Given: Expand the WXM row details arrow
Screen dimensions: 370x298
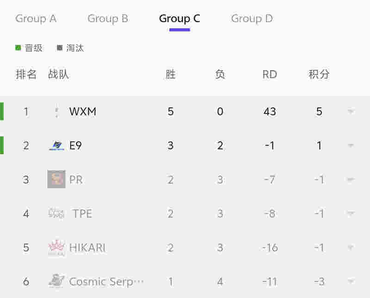Looking at the screenshot, I should [351, 111].
